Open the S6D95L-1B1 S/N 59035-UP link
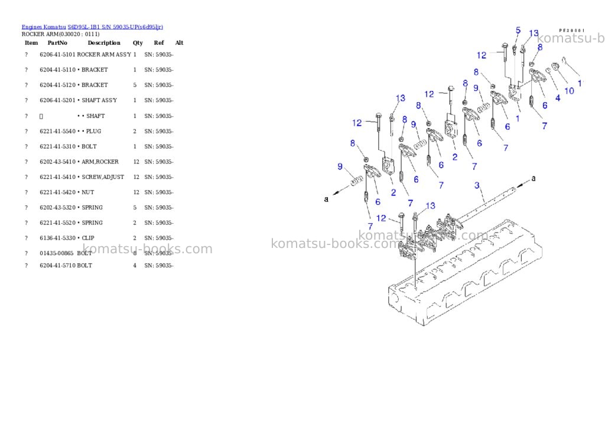This screenshot has height=428, width=605. click(115, 27)
